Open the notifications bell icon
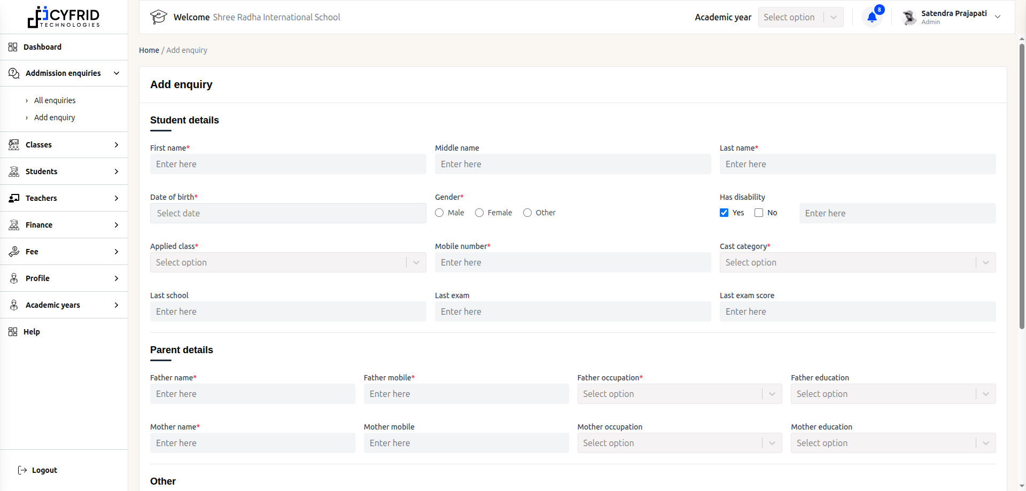This screenshot has height=491, width=1026. pyautogui.click(x=872, y=17)
